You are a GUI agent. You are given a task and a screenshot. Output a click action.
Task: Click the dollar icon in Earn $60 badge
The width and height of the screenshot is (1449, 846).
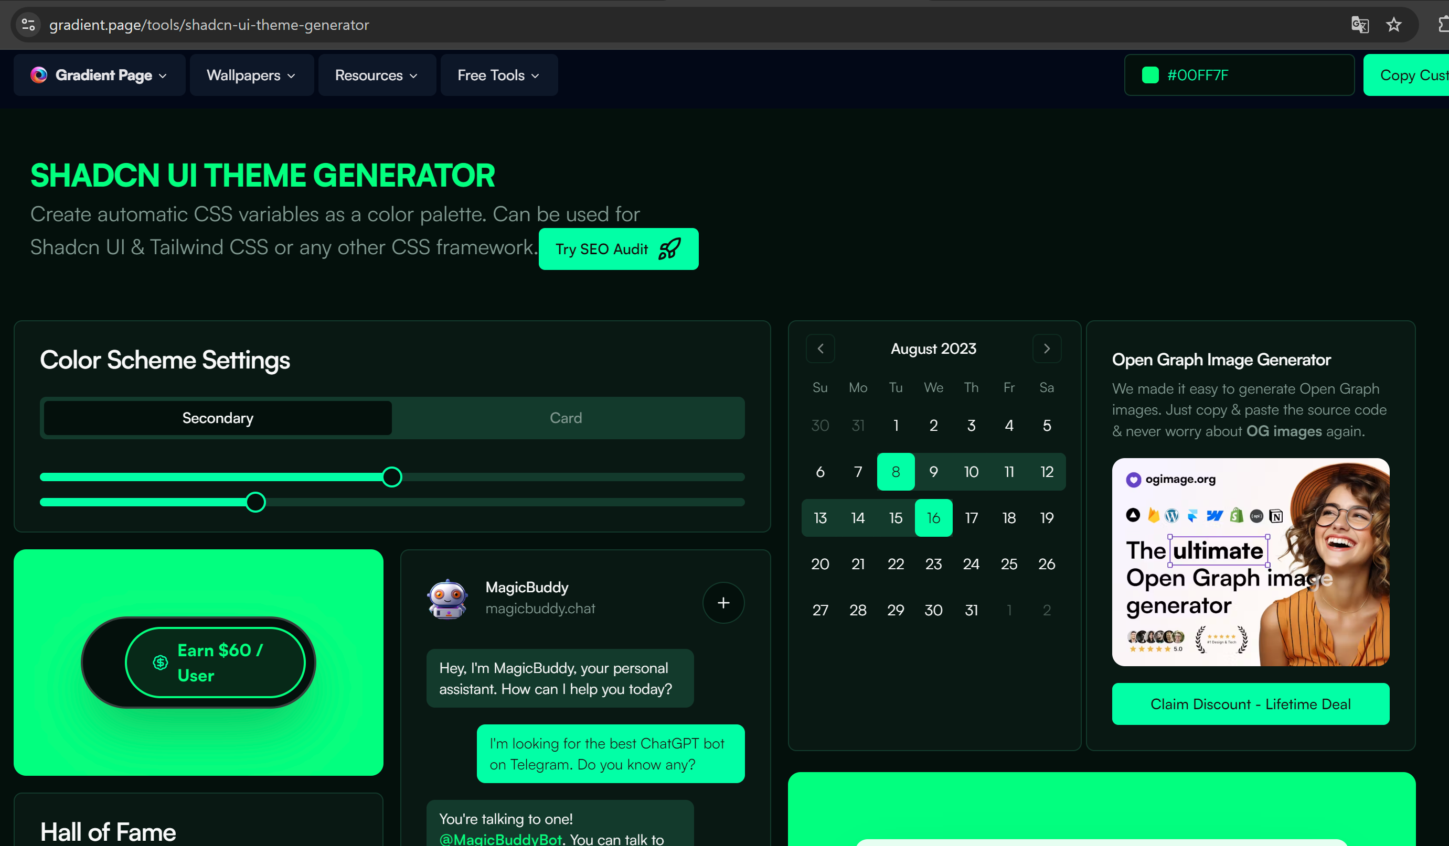[159, 663]
